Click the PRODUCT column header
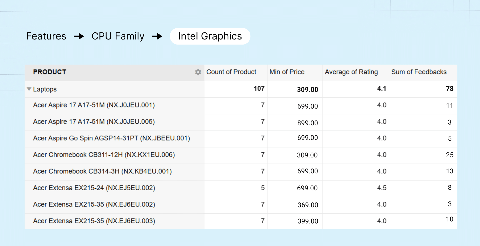Image resolution: width=480 pixels, height=246 pixels. (x=50, y=72)
